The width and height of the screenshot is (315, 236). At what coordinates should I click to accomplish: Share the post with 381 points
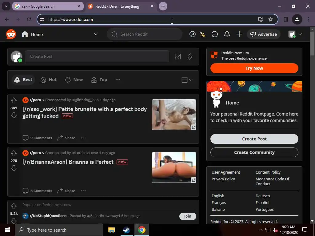(66, 138)
